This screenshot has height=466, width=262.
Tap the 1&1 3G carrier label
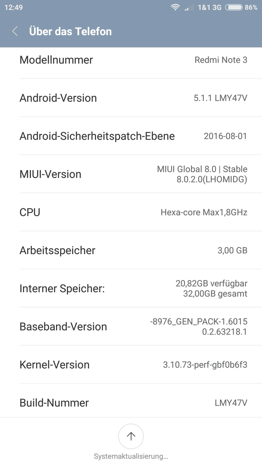209,7
